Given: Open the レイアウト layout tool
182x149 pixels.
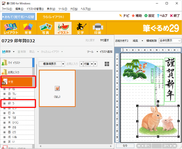Looking at the screenshot, I should click(11, 28).
